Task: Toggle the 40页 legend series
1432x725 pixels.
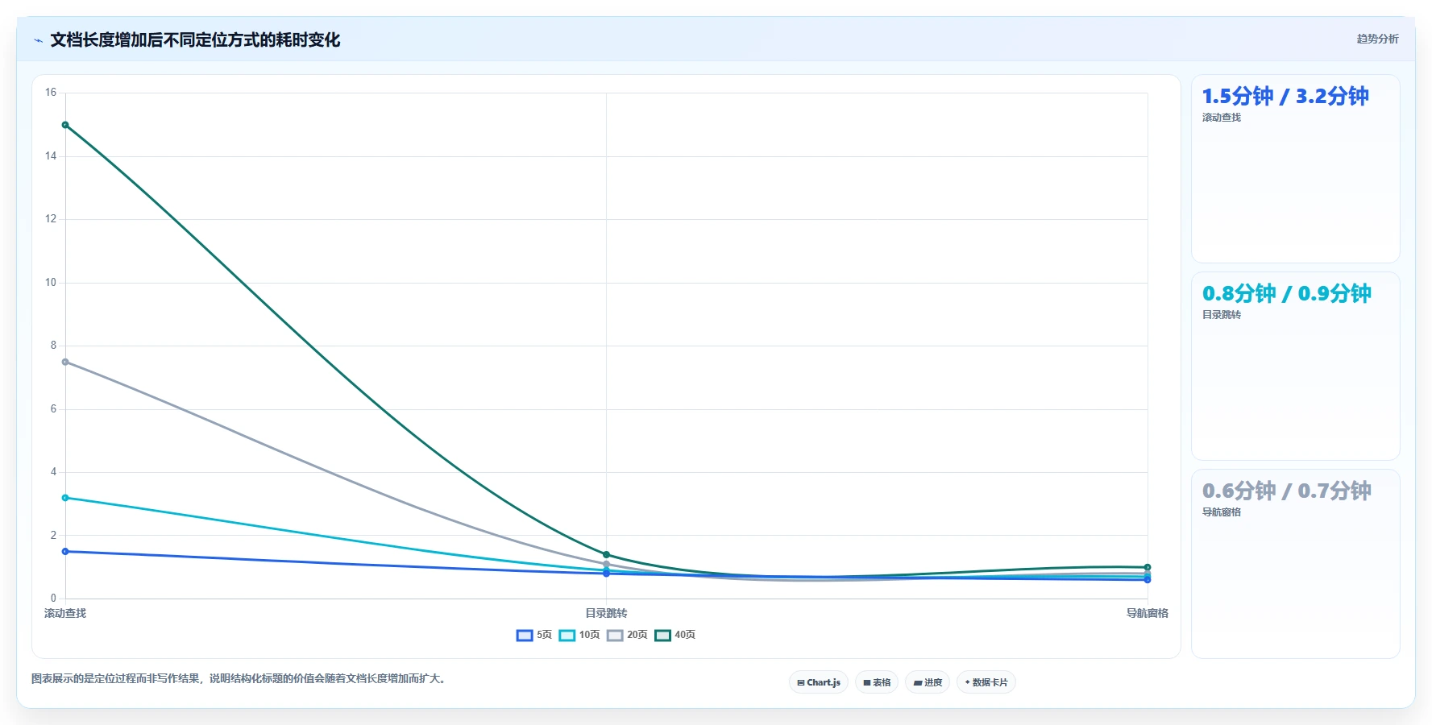Action: click(x=675, y=635)
